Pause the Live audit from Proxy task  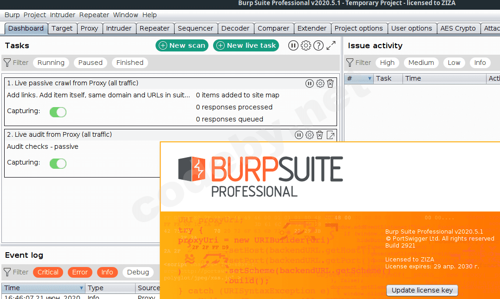click(x=299, y=135)
